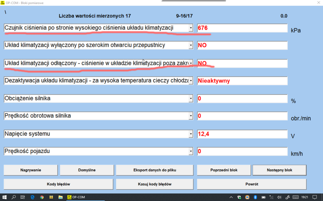
Task: Open Task View from the taskbar
Action: click(22, 197)
